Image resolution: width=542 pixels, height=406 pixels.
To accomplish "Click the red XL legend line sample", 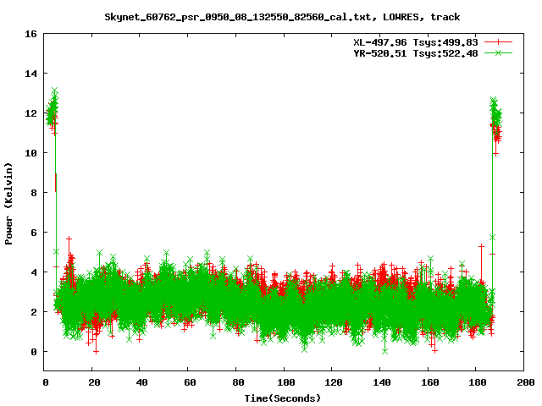I will (x=498, y=42).
